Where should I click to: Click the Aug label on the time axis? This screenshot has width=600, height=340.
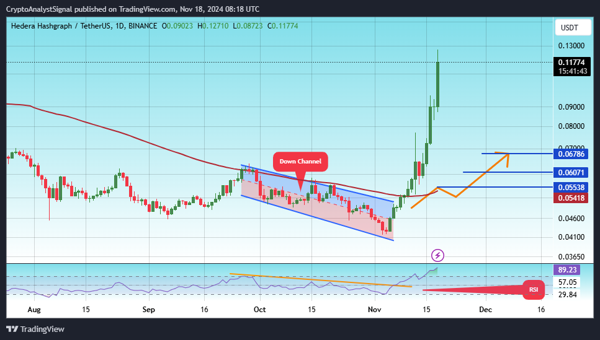click(34, 310)
